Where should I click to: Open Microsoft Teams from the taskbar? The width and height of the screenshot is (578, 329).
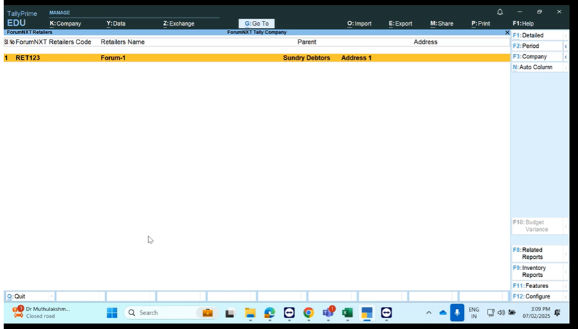point(328,313)
